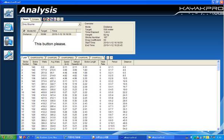Click the last grey toolbar icon
Viewport: 224px width, 140px height.
62,19
